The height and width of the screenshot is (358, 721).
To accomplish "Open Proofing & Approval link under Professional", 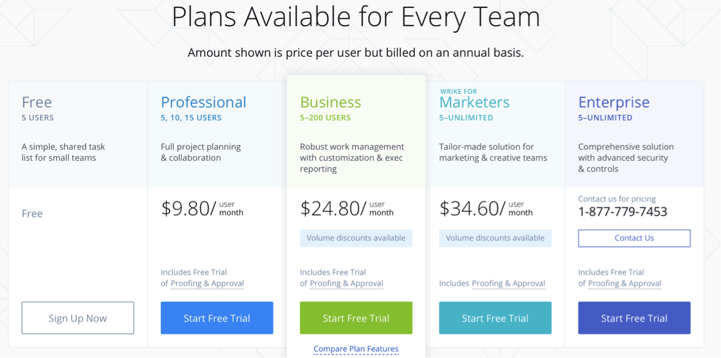I will (x=207, y=283).
